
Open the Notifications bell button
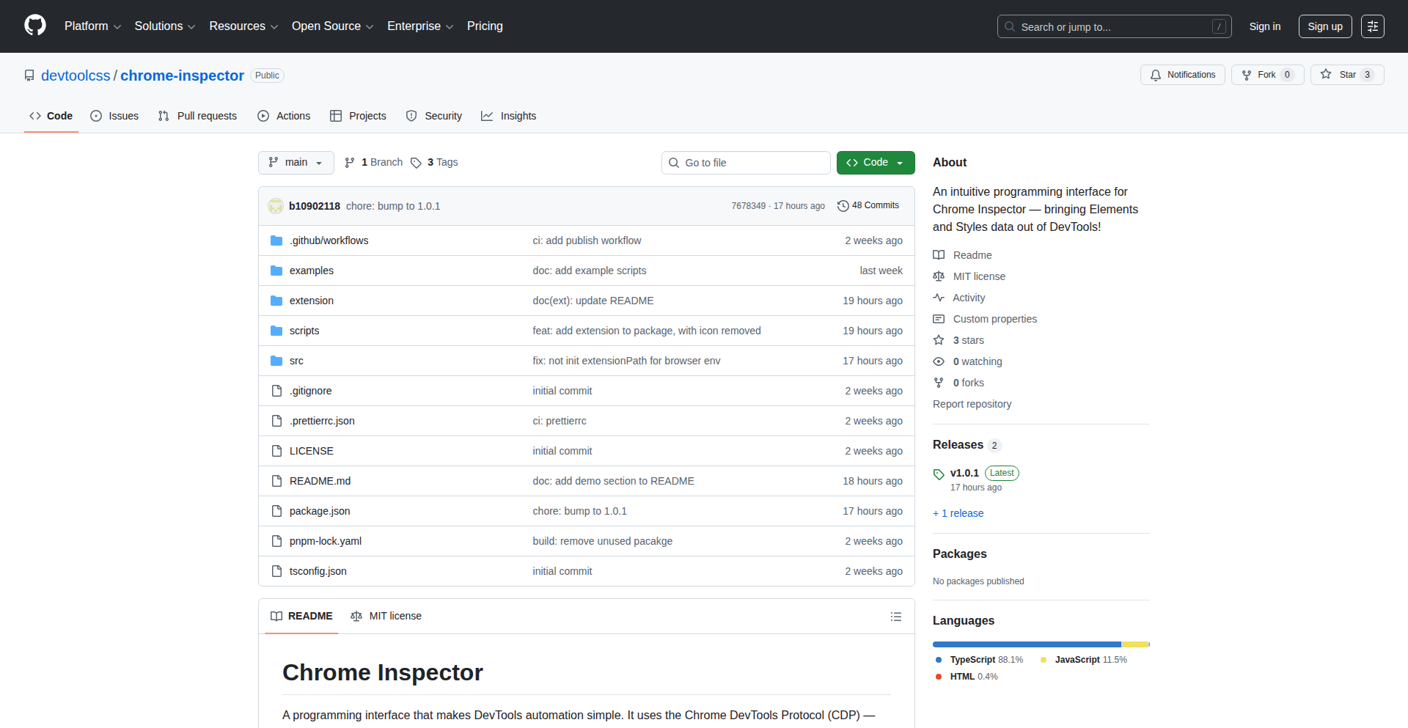tap(1182, 75)
